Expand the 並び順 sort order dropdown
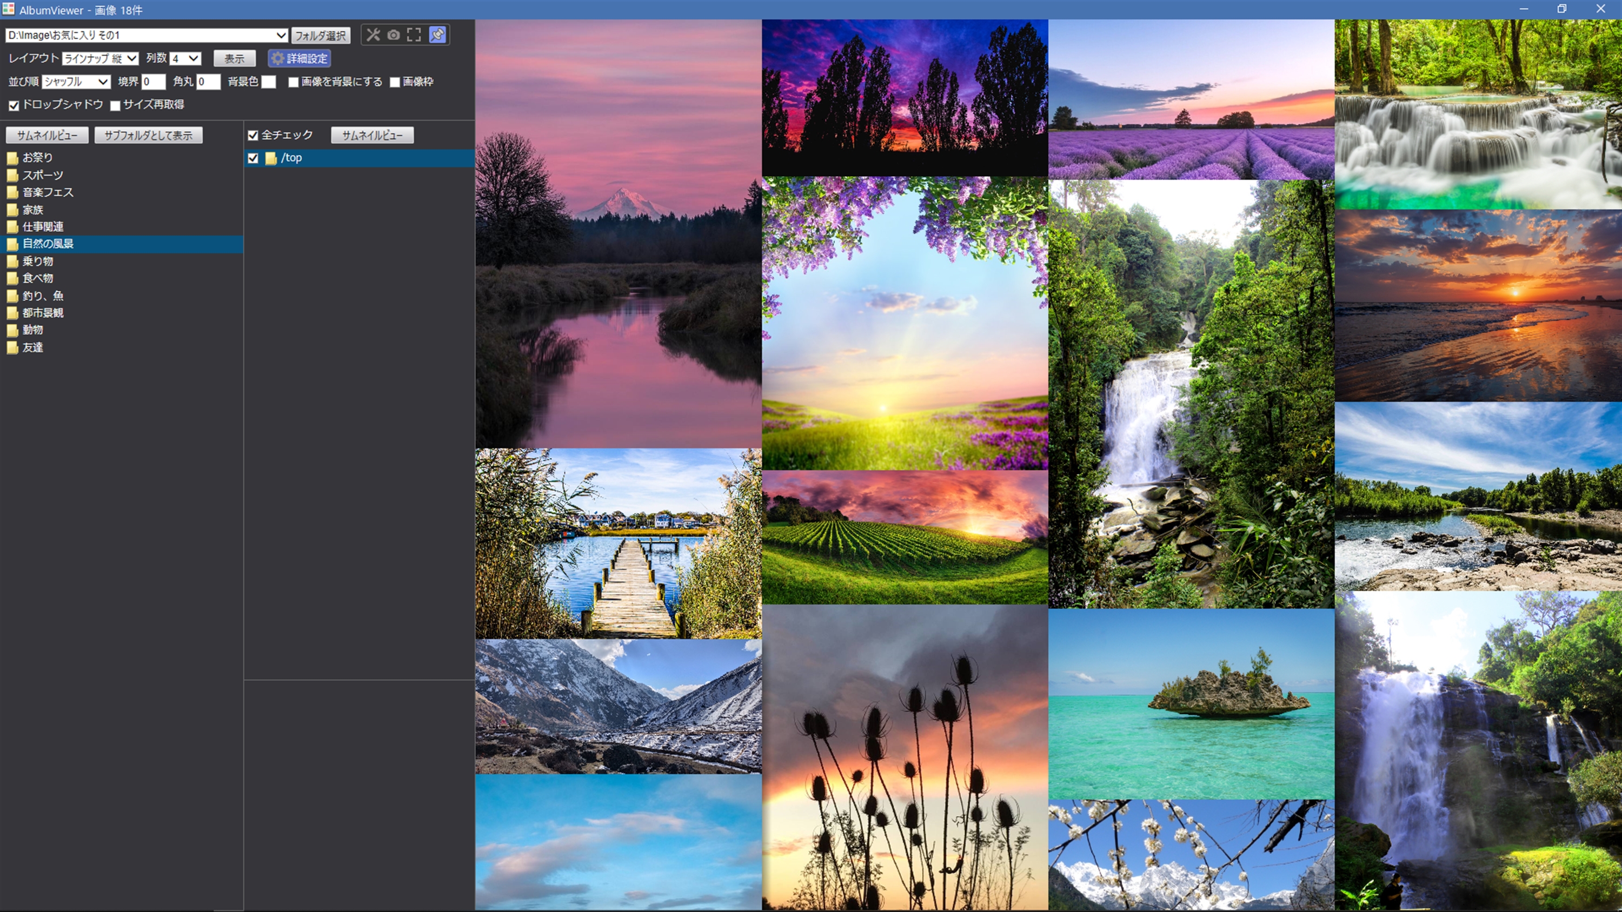1622x912 pixels. tap(76, 82)
